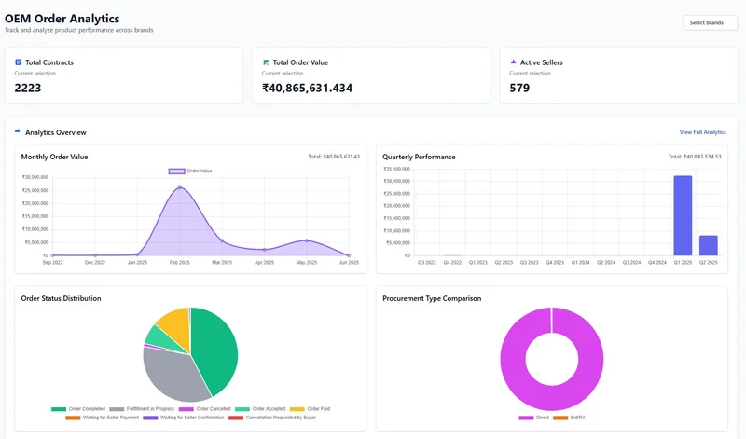746x439 pixels.
Task: Click the Feb 2025 peak data point
Action: pos(180,187)
